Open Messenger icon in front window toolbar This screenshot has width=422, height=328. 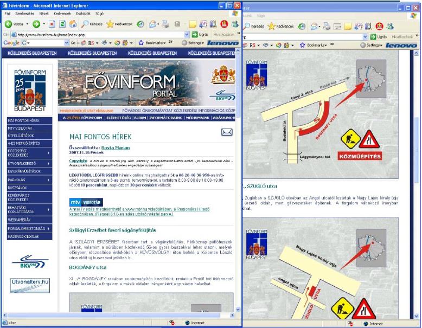point(235,24)
